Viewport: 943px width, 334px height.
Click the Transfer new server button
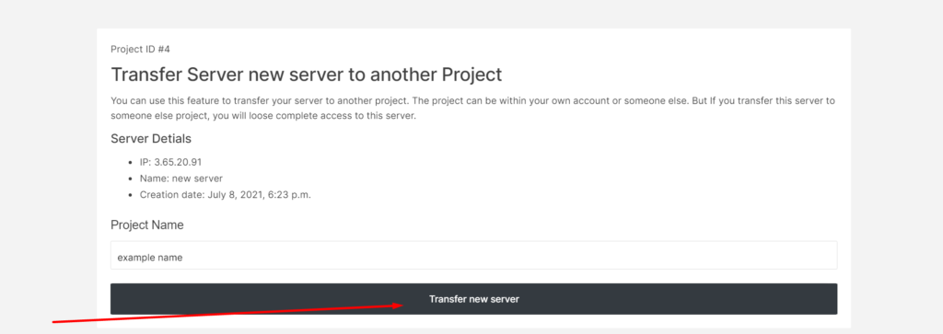point(474,298)
